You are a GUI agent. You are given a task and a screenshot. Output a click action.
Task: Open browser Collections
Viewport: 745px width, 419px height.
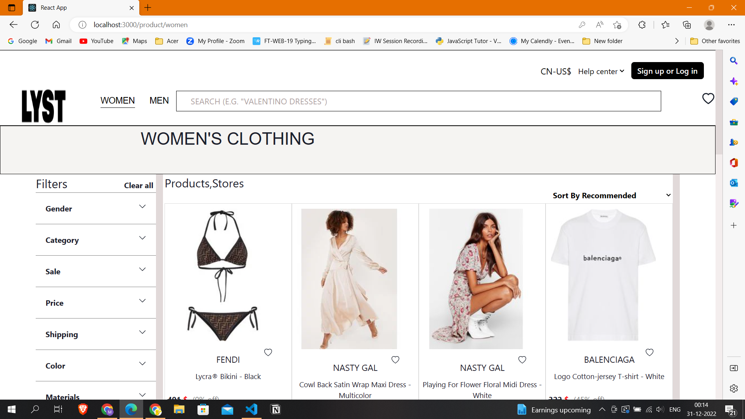click(x=687, y=25)
